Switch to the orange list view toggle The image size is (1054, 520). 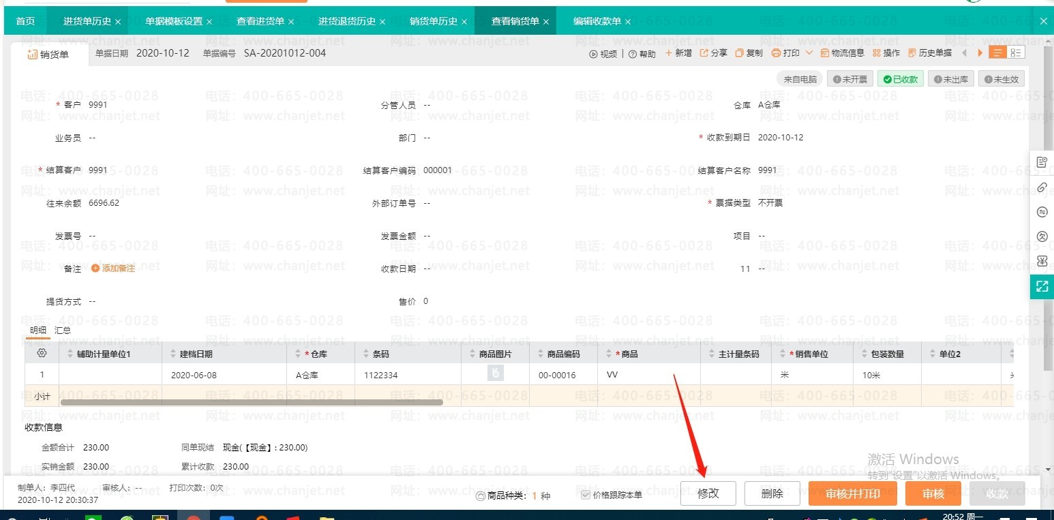tap(998, 52)
